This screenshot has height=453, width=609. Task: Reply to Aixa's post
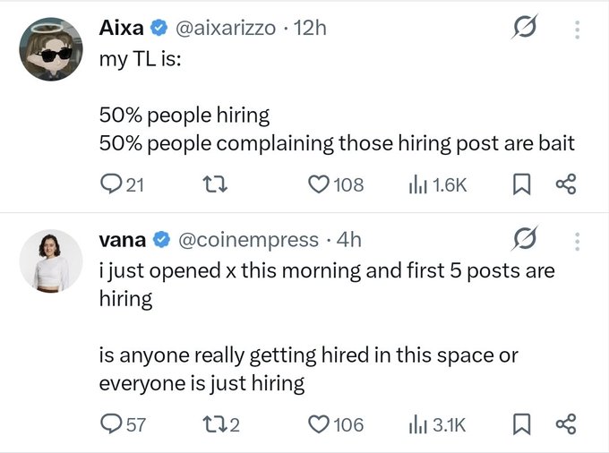[x=110, y=185]
